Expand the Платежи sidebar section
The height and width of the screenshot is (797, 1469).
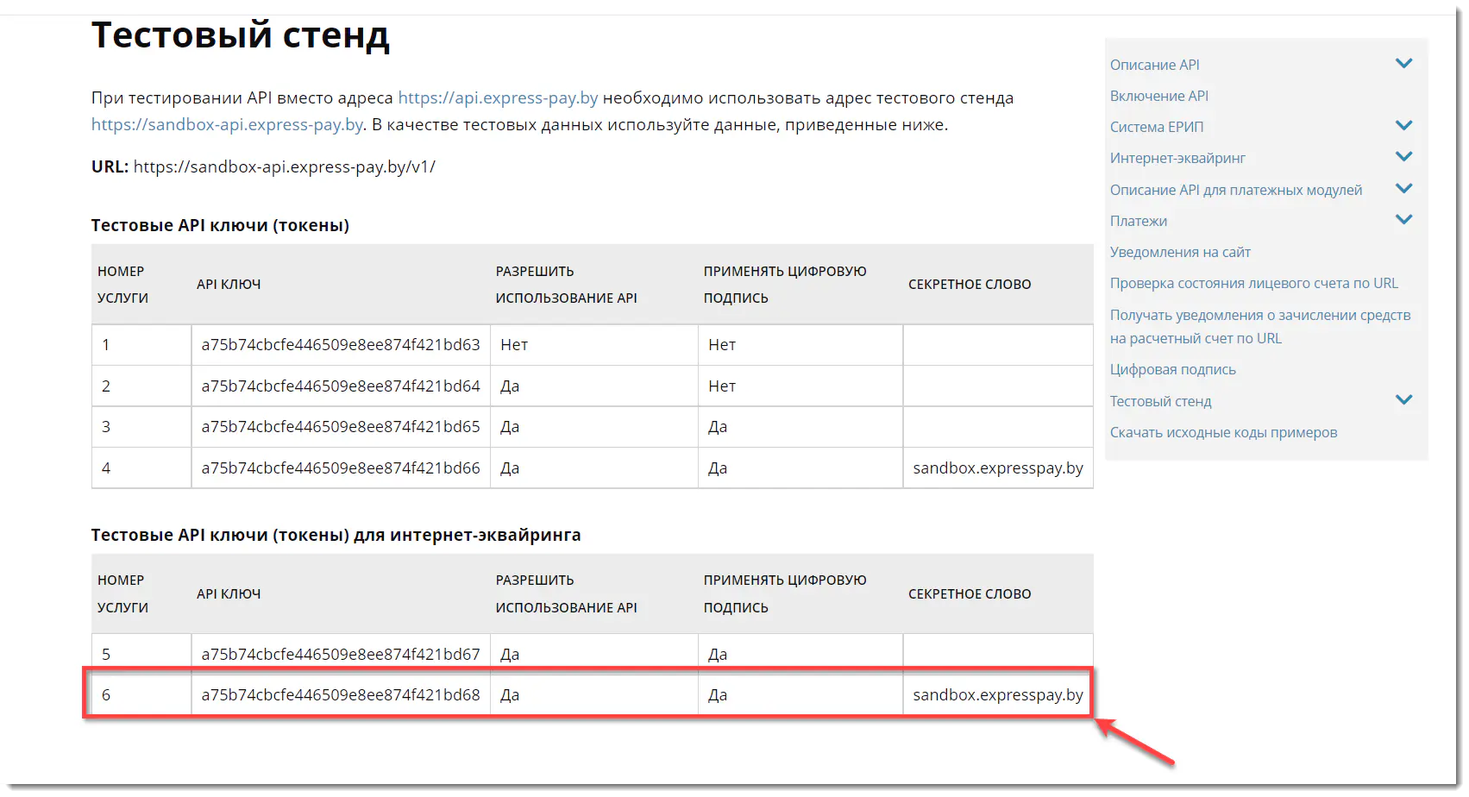1403,219
